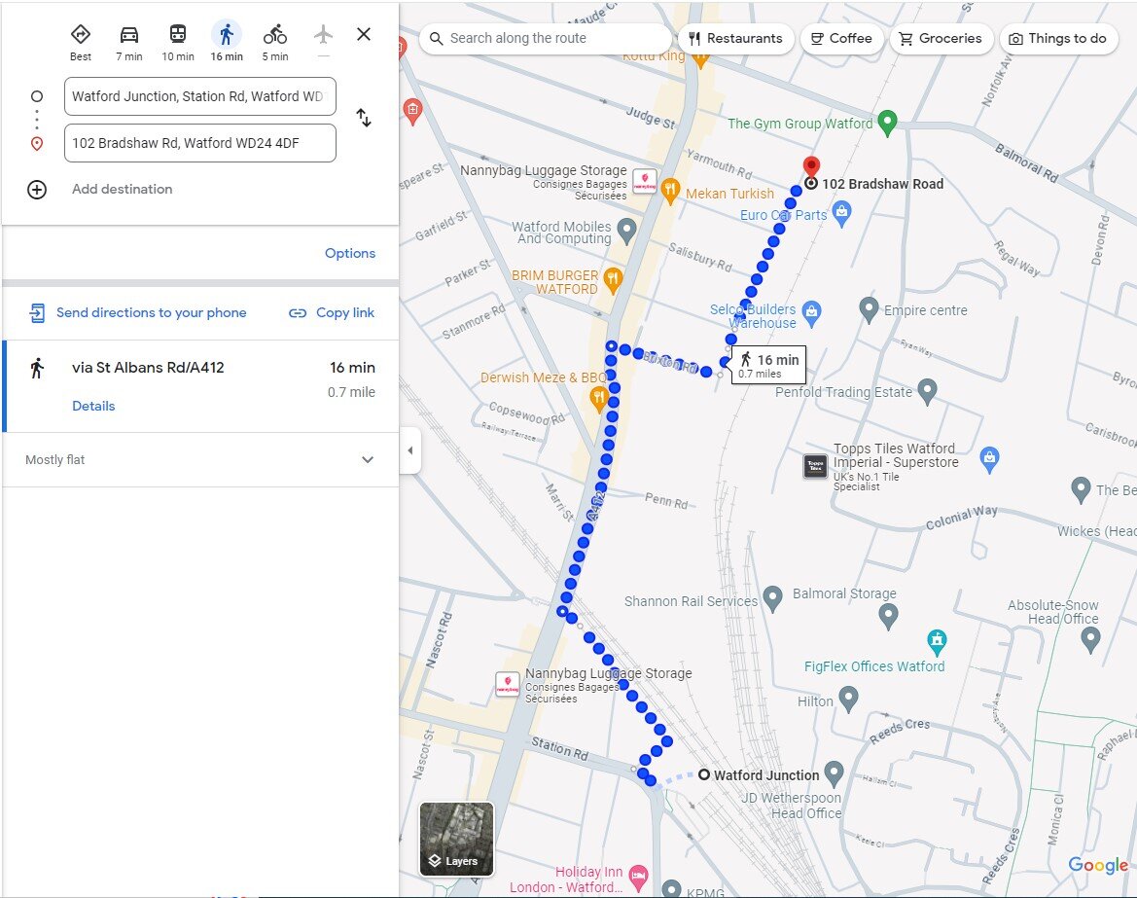Viewport: 1137px width, 898px height.
Task: Click the Selco Builders Warehouse shop marker
Action: coord(812,311)
